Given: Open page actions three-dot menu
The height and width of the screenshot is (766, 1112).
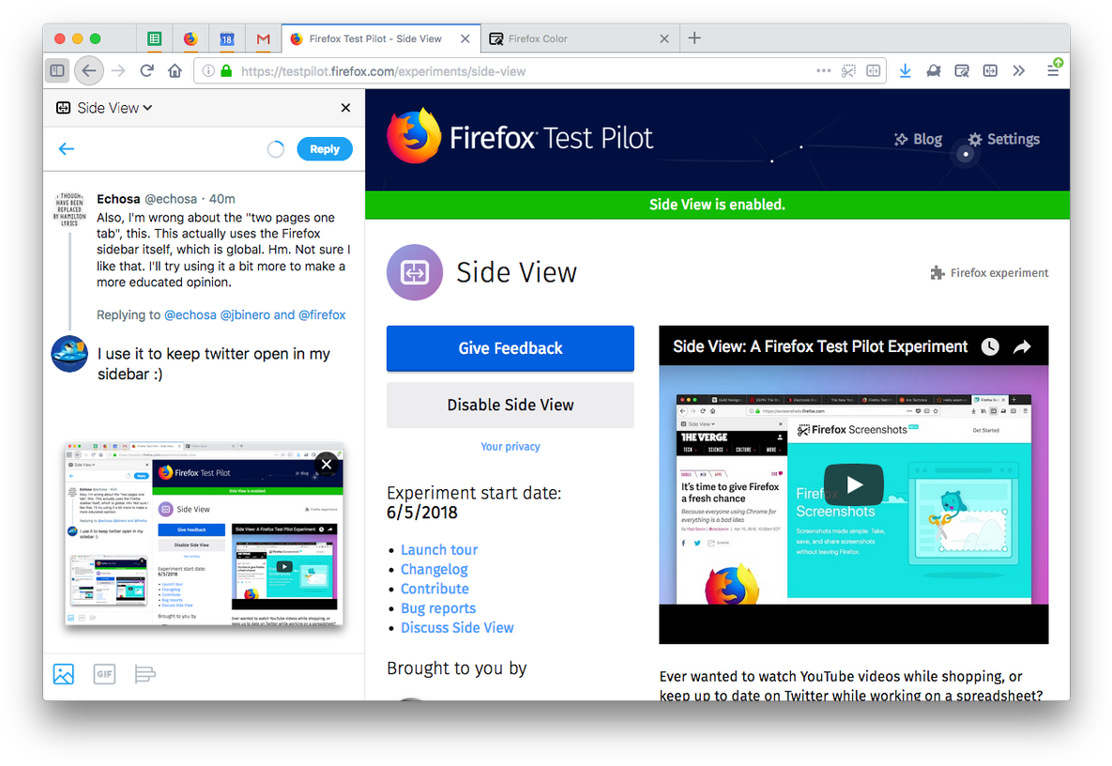Looking at the screenshot, I should [823, 71].
